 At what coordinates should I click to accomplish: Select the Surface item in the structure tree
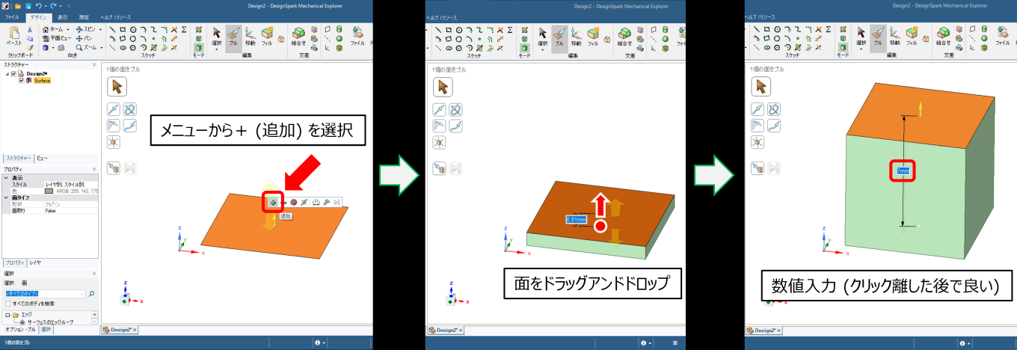point(42,81)
